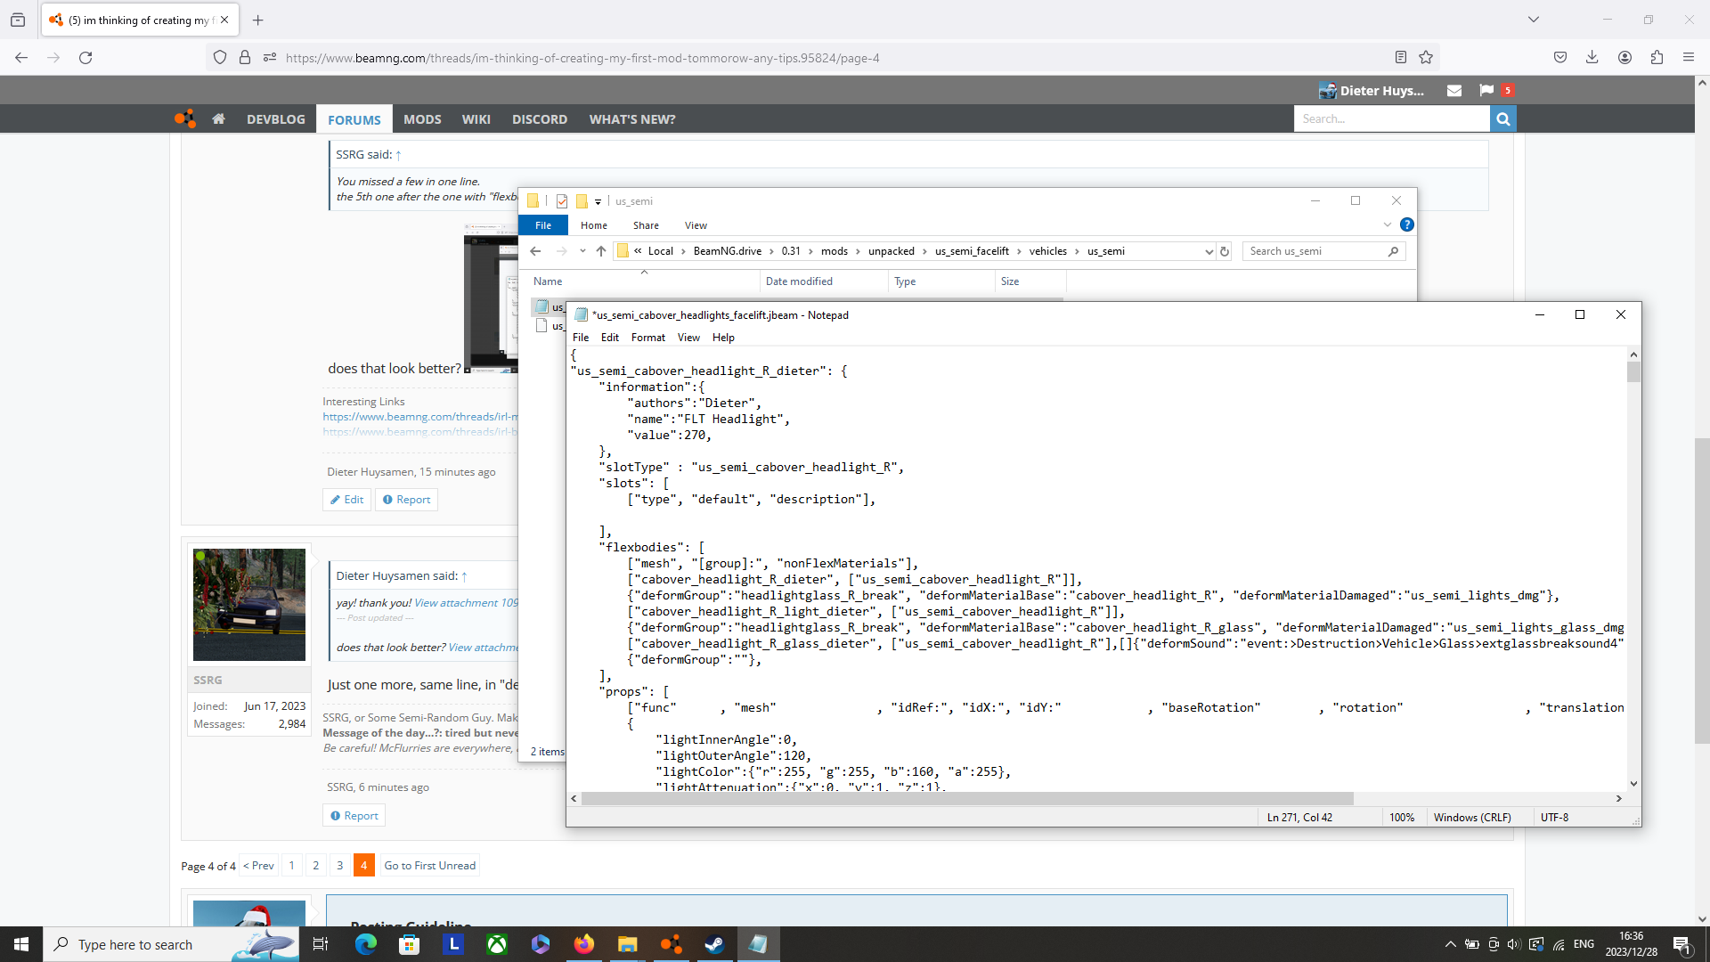Open the Firefox hamburger application menu
1710x962 pixels.
pyautogui.click(x=1689, y=58)
